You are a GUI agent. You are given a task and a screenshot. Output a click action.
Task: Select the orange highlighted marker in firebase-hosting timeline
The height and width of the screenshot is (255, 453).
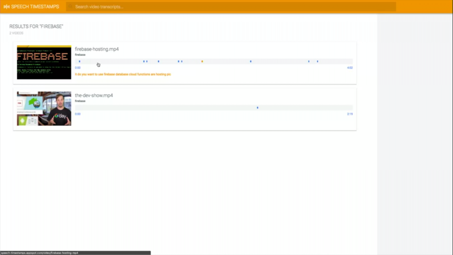click(202, 61)
